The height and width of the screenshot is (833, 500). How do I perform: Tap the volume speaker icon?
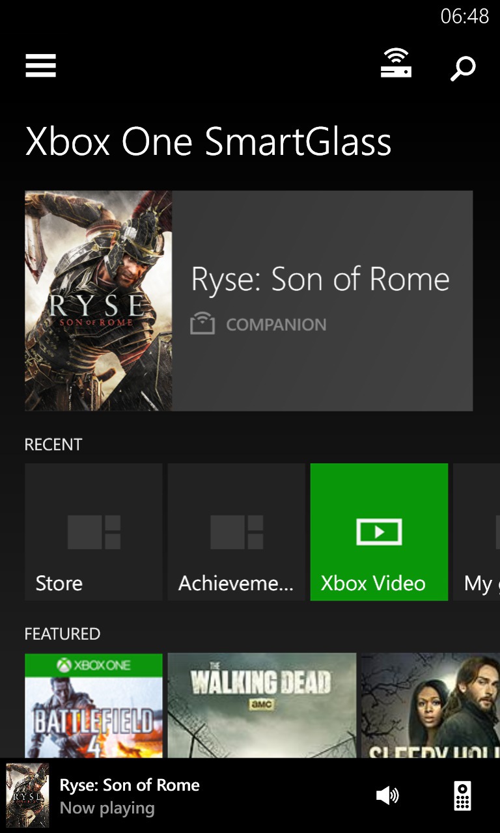click(x=387, y=795)
